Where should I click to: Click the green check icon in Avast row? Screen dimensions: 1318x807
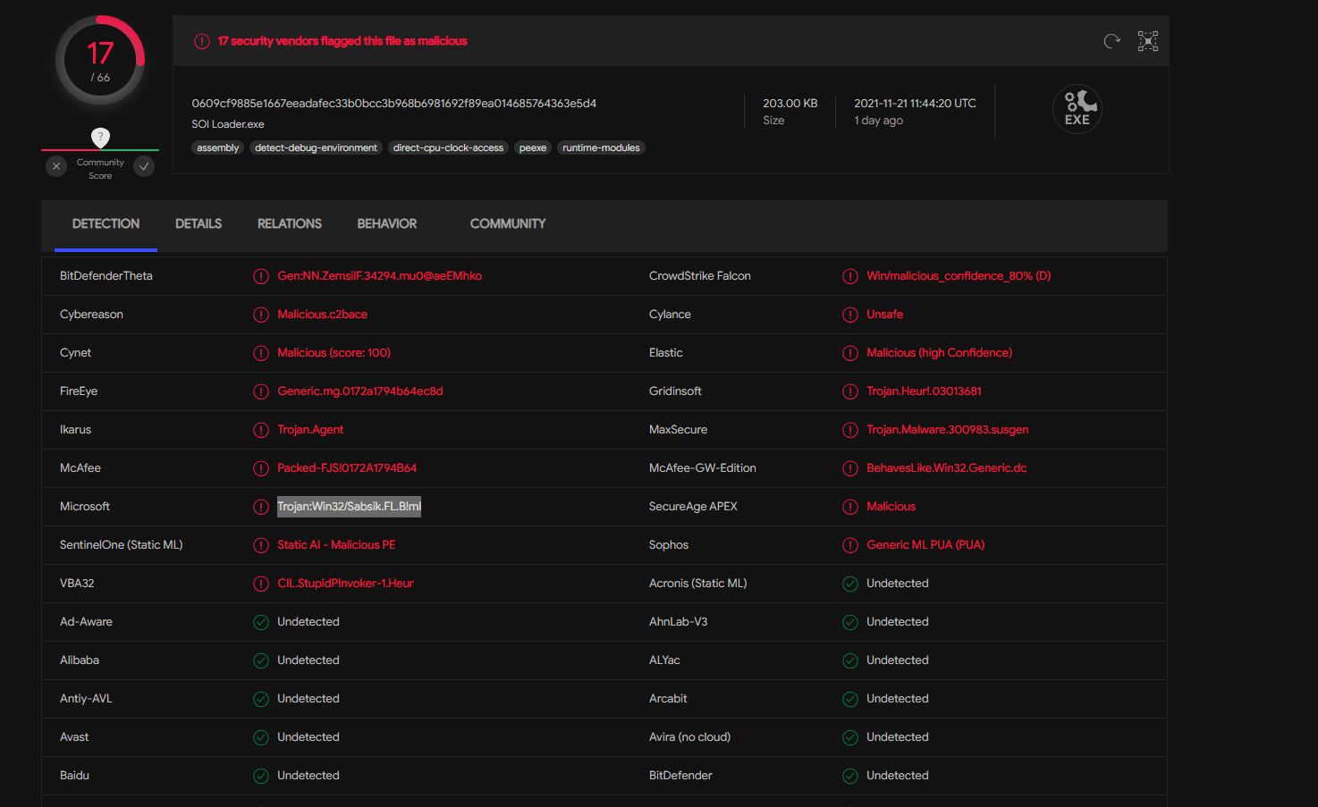(x=261, y=737)
